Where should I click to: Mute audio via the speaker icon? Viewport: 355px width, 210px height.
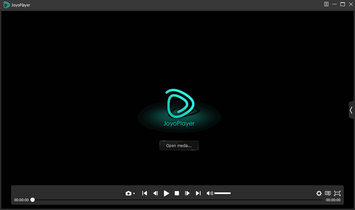click(210, 193)
